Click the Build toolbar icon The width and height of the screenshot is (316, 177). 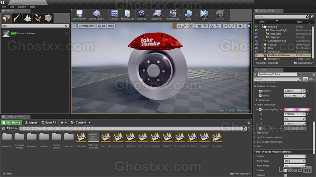188,15
